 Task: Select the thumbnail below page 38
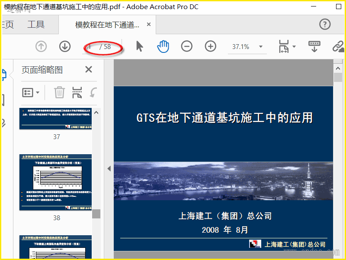coord(56,247)
